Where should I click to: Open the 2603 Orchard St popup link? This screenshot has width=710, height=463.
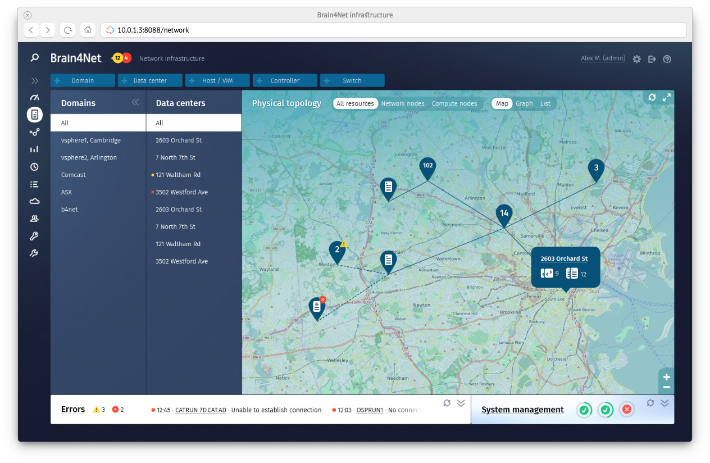(564, 258)
